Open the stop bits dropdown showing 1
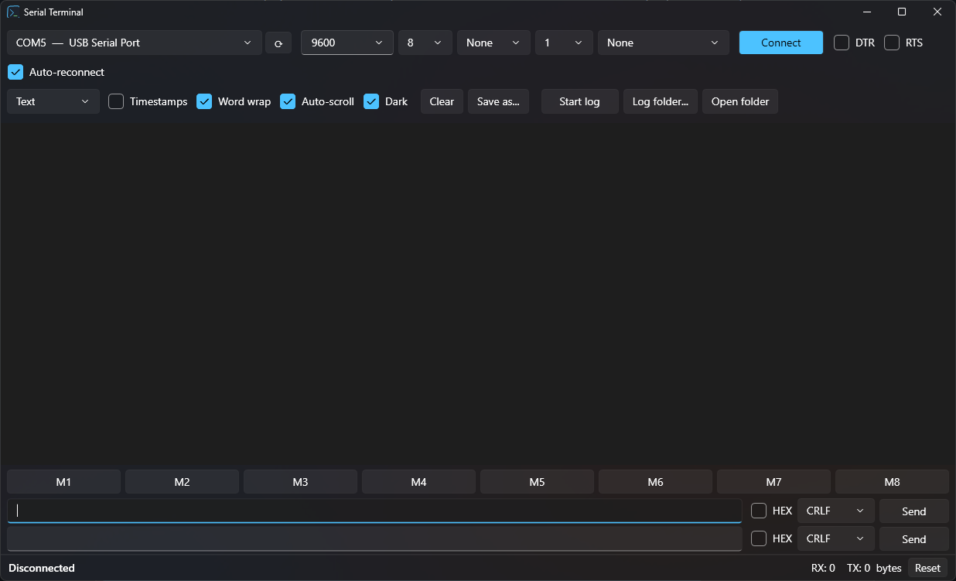956x581 pixels. tap(564, 43)
